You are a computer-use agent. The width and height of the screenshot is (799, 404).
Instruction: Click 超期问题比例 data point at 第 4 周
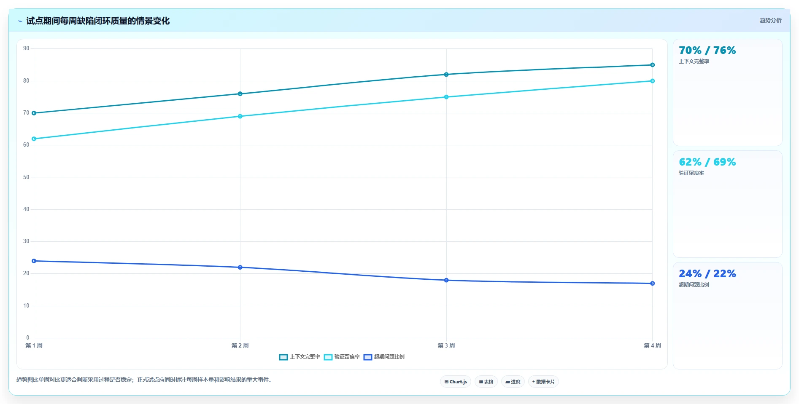pos(652,284)
